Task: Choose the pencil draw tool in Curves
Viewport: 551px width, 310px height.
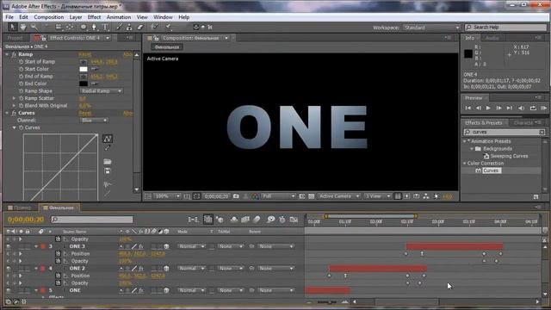Action: pos(108,148)
